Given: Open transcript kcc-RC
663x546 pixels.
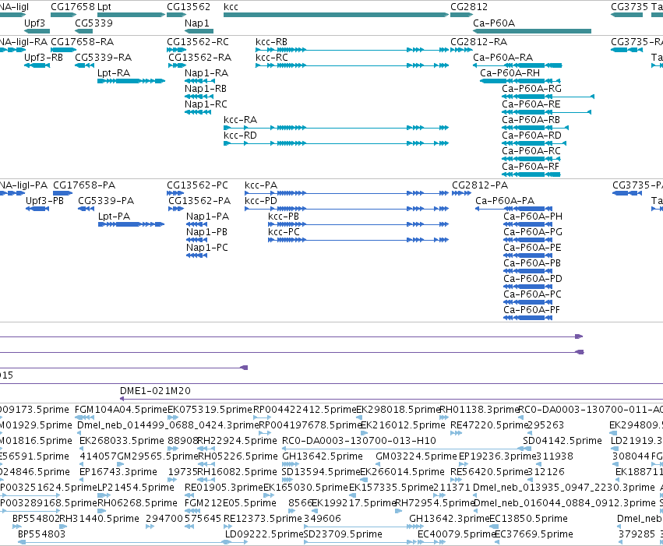Looking at the screenshot, I should pos(271,58).
